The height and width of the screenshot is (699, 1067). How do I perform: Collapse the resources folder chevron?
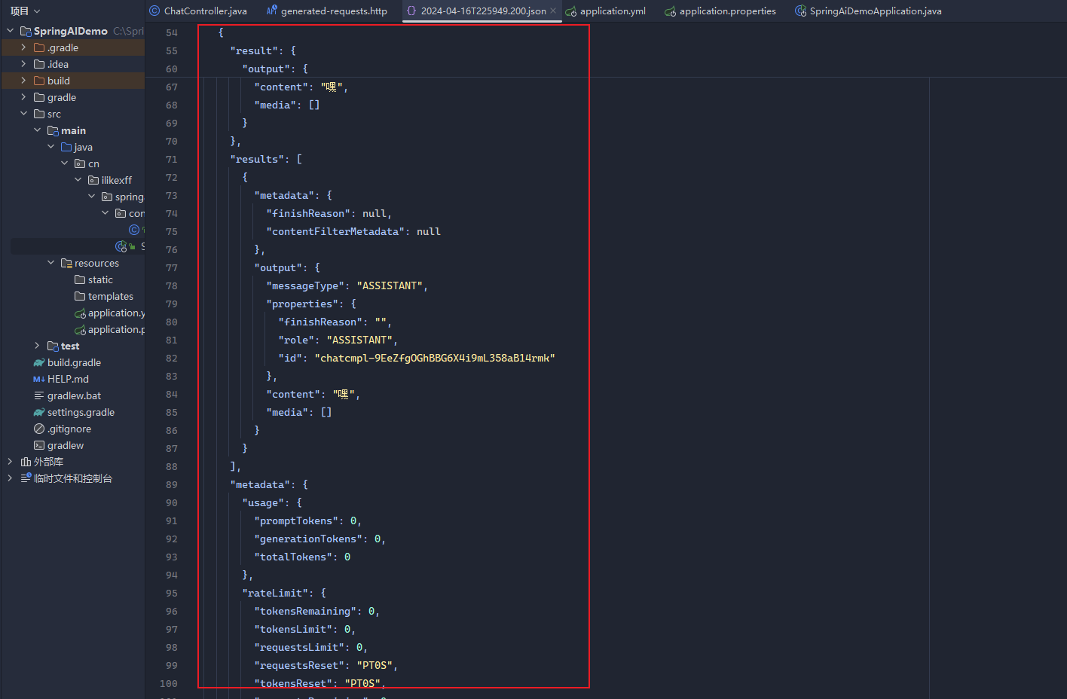click(x=50, y=263)
